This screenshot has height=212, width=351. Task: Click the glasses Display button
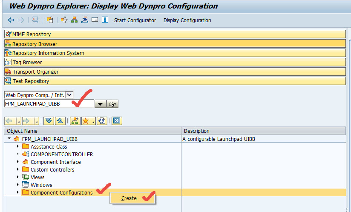[x=112, y=104]
